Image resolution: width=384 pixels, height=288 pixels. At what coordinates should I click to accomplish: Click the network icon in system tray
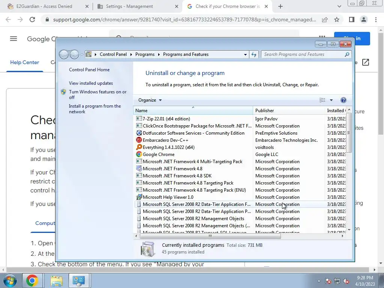pyautogui.click(x=337, y=281)
